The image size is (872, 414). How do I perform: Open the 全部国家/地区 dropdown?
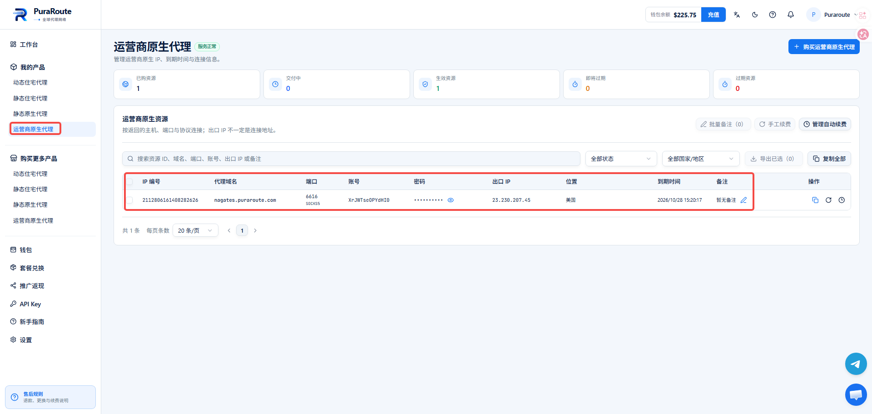(x=701, y=159)
